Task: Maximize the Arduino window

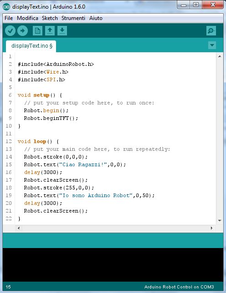Action: click(196, 5)
